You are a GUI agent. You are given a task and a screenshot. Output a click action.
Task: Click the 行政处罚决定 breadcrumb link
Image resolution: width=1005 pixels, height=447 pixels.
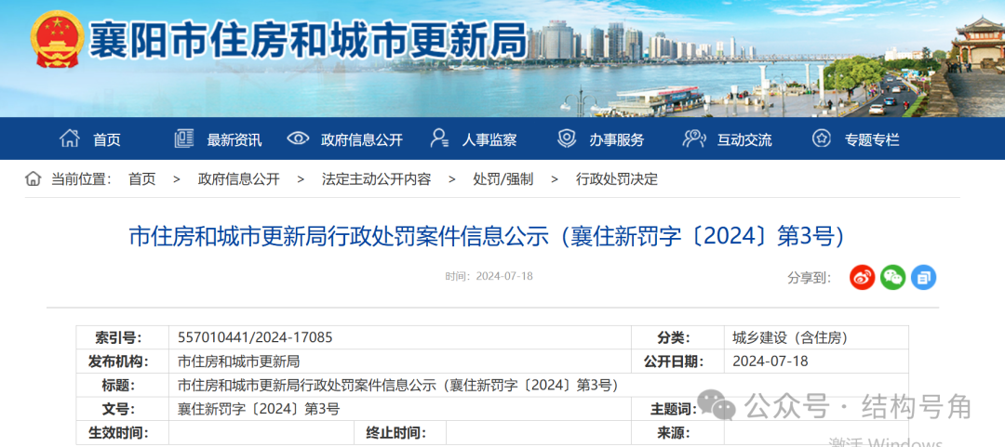coord(616,179)
